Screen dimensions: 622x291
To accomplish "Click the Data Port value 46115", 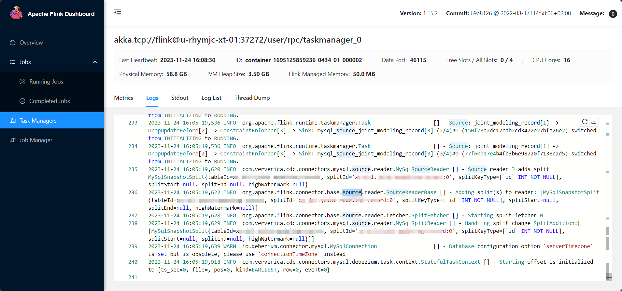I will click(x=418, y=60).
